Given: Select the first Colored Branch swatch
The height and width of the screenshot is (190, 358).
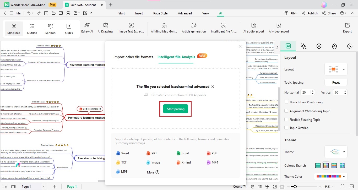Looking at the screenshot, I should coord(318,166).
